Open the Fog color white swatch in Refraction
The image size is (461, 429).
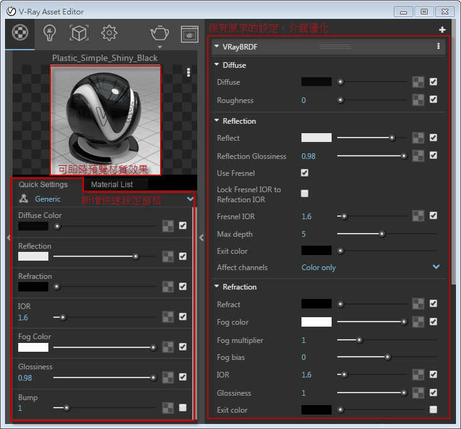(x=317, y=322)
